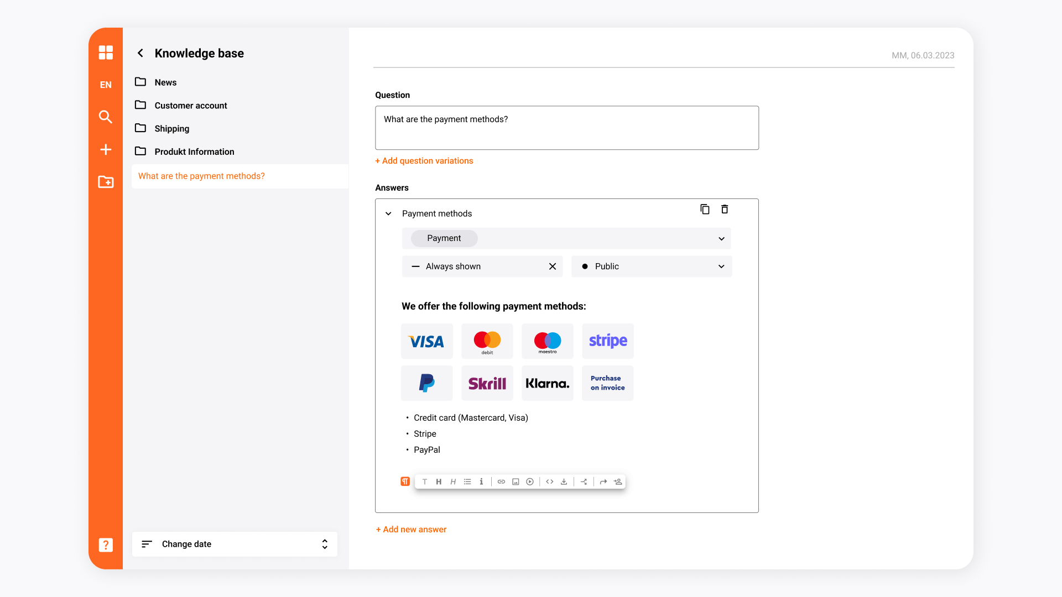Image resolution: width=1062 pixels, height=597 pixels.
Task: Select the Maestro logo thumbnail
Action: click(548, 341)
